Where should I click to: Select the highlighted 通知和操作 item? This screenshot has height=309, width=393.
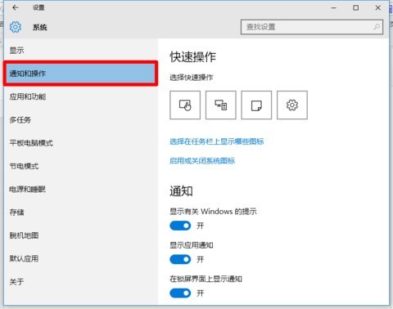[x=80, y=74]
